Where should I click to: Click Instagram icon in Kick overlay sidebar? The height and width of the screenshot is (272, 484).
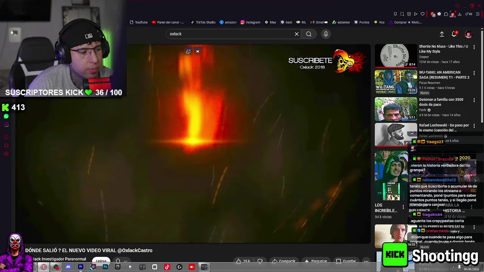[6, 125]
